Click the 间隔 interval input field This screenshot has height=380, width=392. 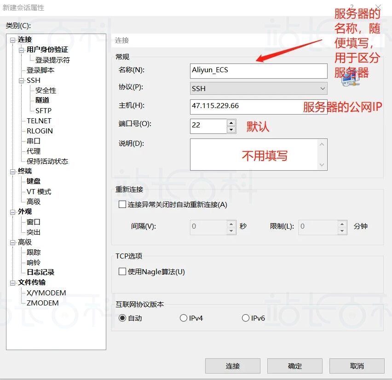pyautogui.click(x=208, y=227)
